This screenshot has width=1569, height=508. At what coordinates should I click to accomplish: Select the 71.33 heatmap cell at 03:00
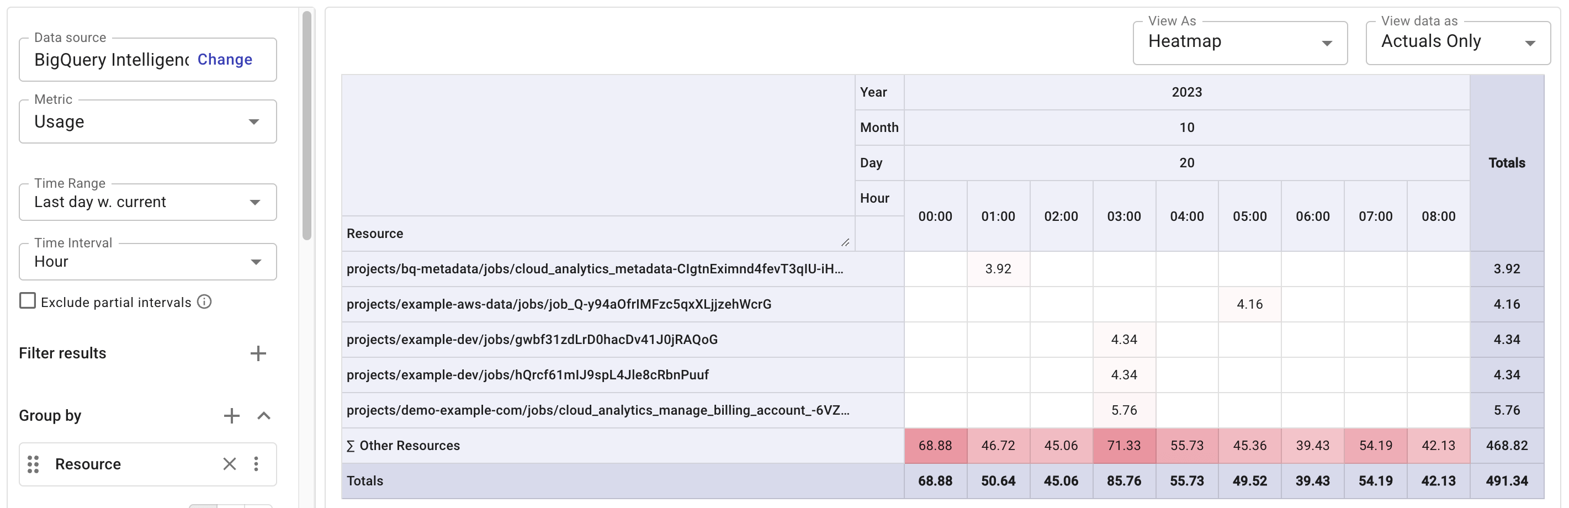click(x=1123, y=445)
